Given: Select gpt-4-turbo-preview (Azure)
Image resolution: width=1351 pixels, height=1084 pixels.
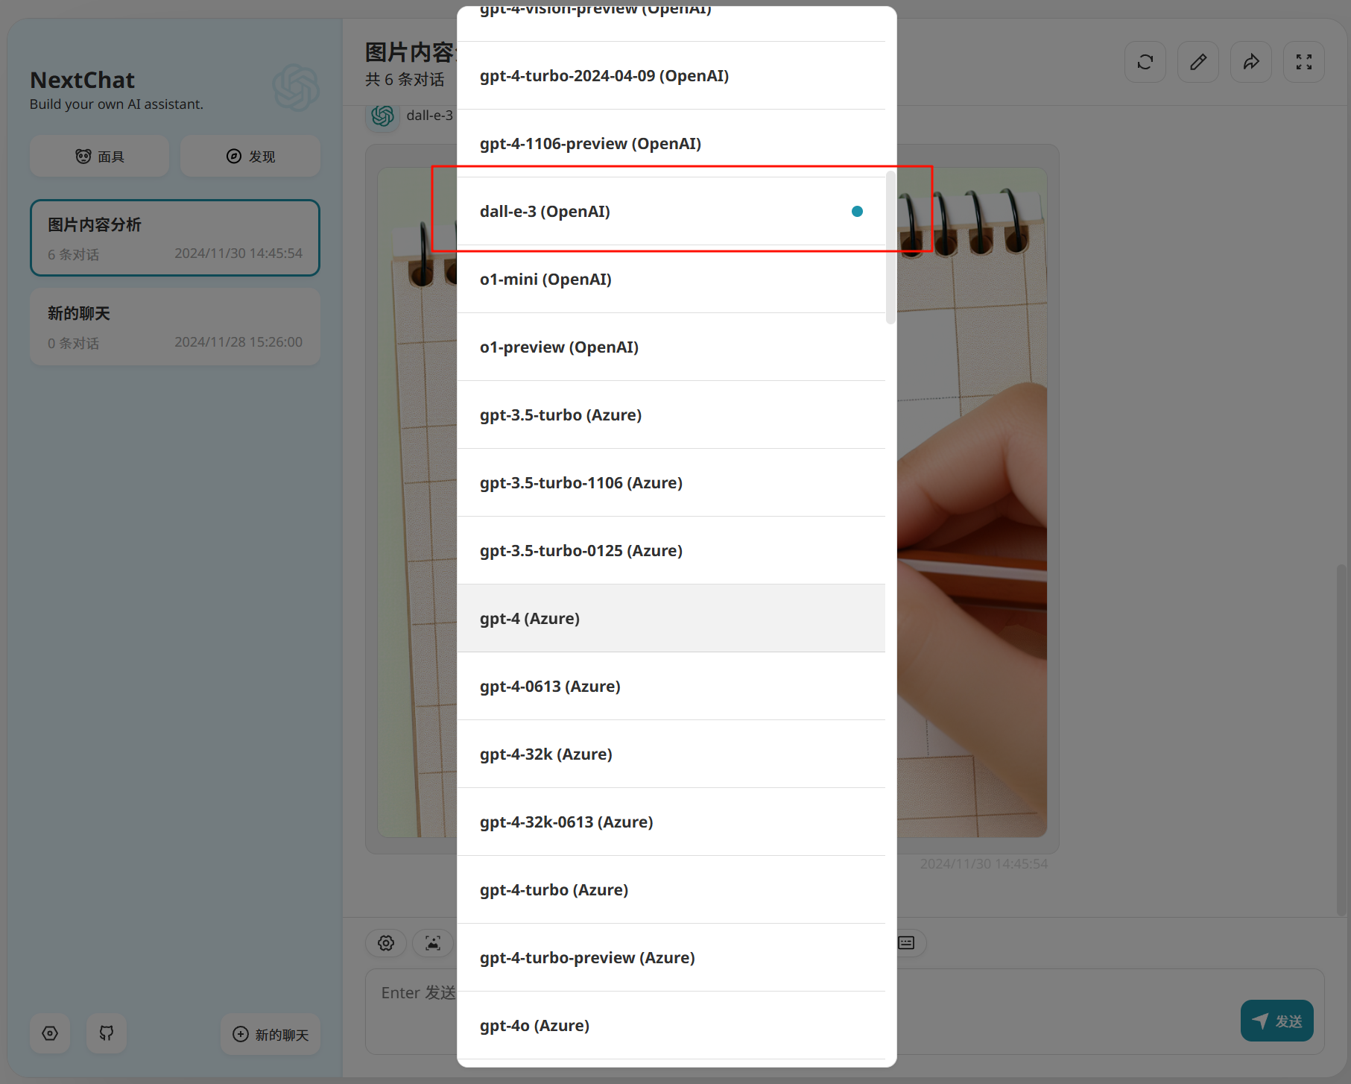Looking at the screenshot, I should [671, 958].
